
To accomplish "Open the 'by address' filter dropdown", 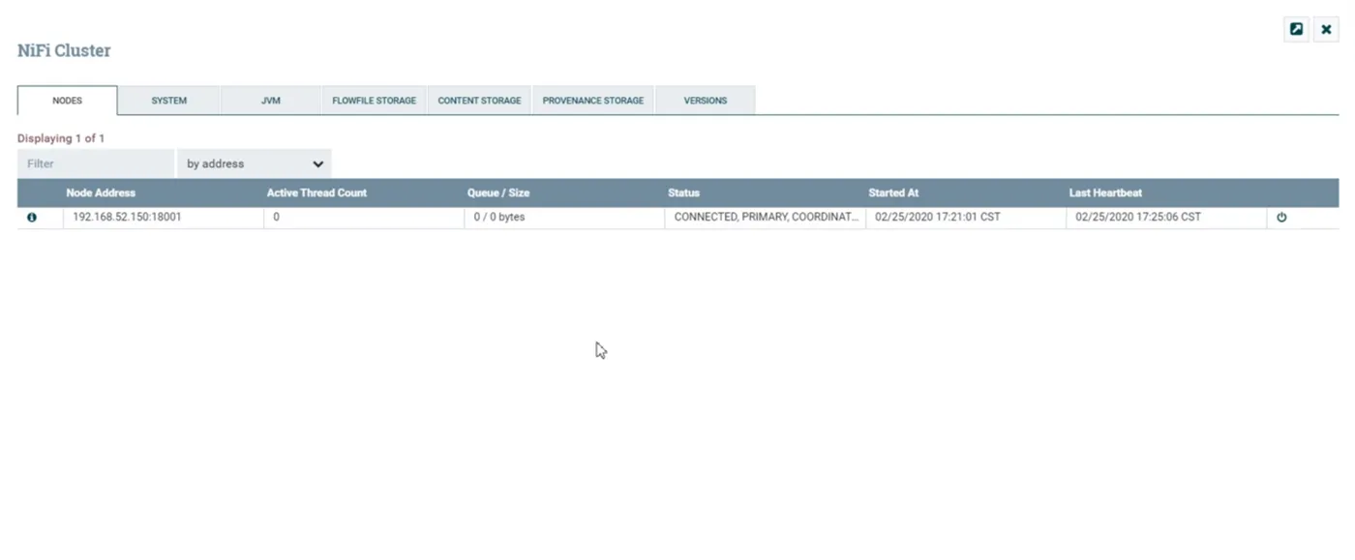I will [254, 163].
